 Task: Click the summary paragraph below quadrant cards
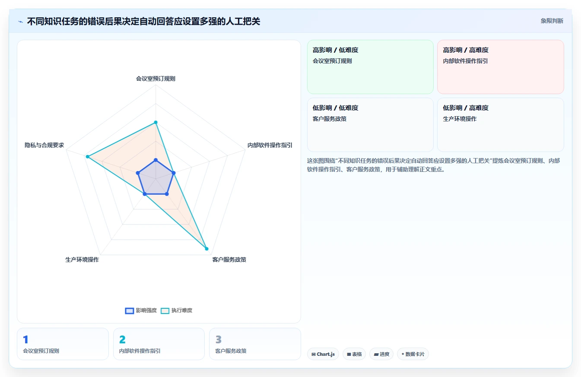[434, 165]
